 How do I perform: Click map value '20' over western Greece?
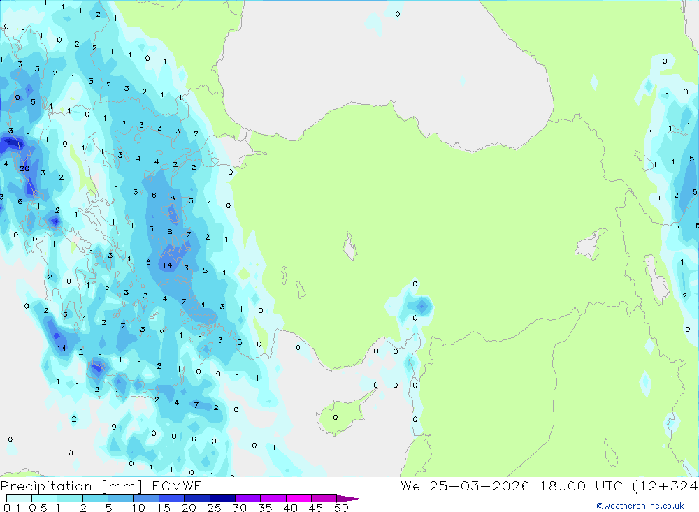coord(24,168)
